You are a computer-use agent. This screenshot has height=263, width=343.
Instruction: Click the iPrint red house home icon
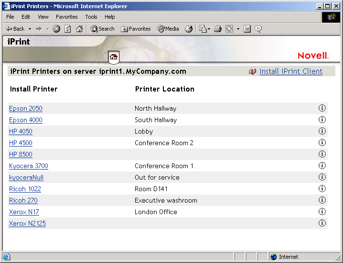tap(114, 57)
